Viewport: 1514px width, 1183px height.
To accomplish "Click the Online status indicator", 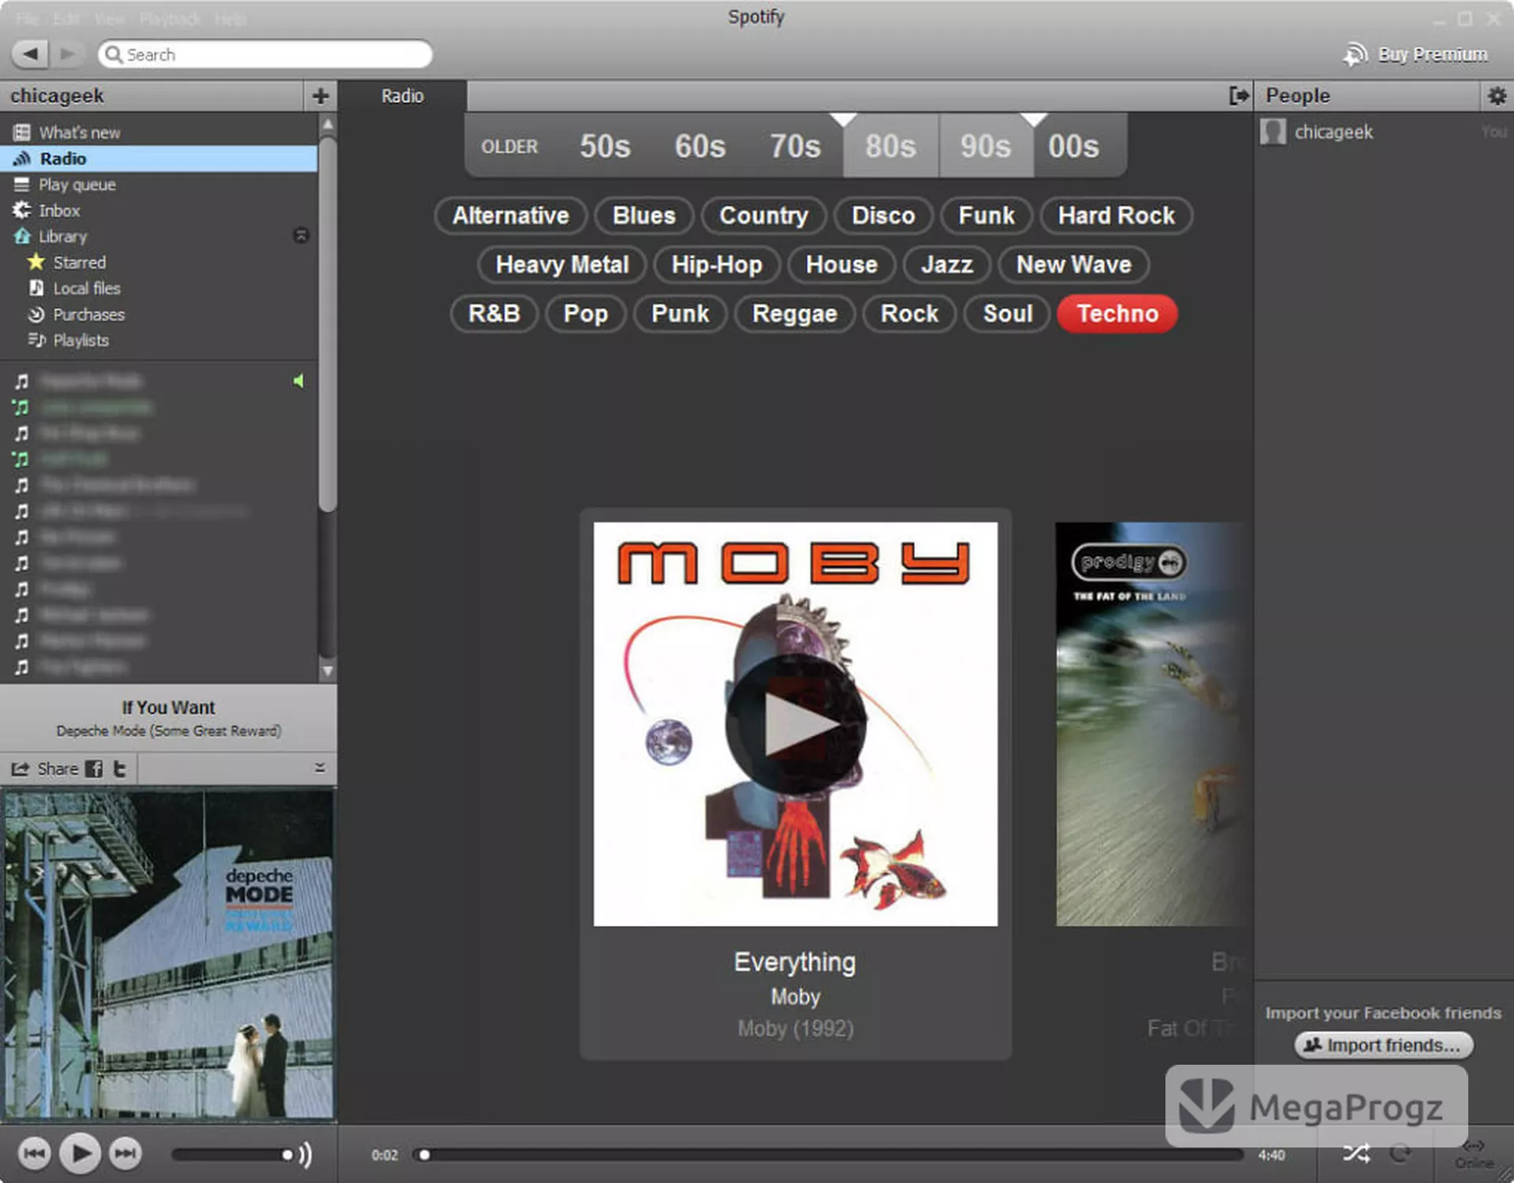I will [1474, 1155].
